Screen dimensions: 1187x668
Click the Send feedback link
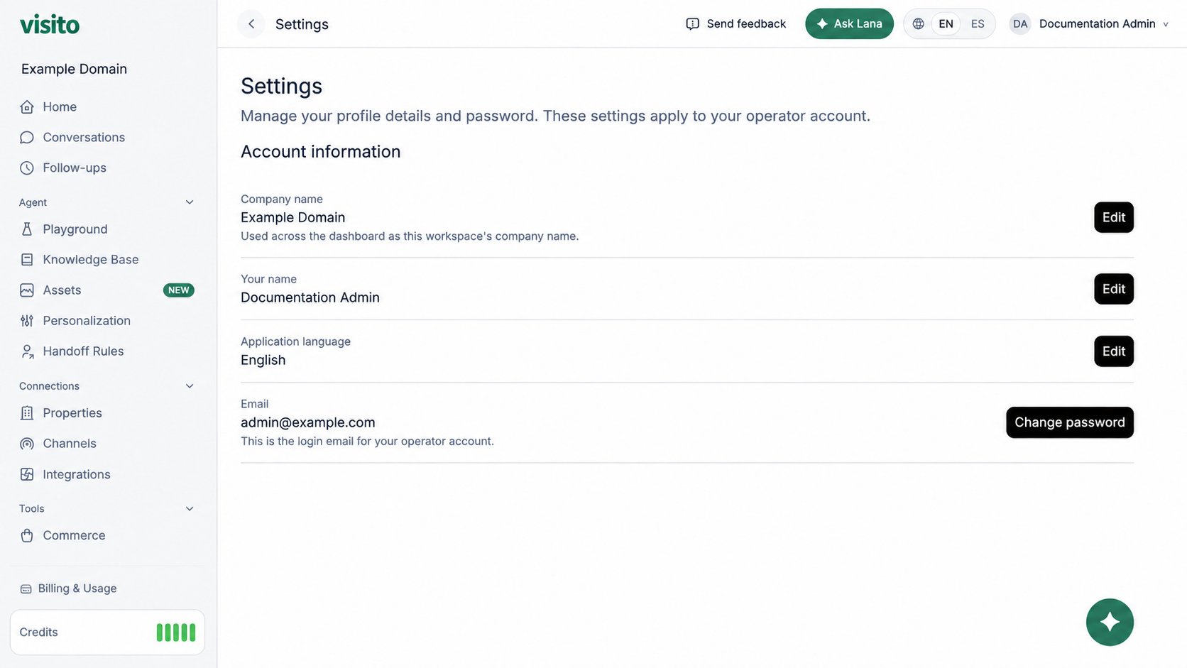(736, 24)
